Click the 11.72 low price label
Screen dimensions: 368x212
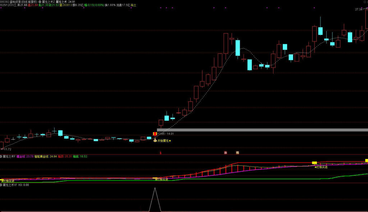click(7, 149)
